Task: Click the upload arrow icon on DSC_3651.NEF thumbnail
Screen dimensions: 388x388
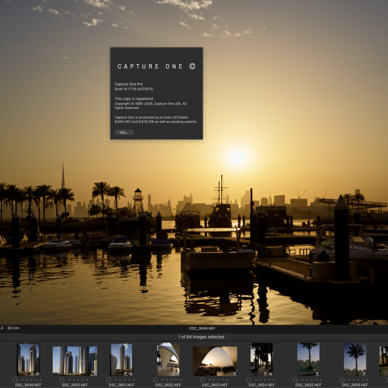Action: coord(126,373)
